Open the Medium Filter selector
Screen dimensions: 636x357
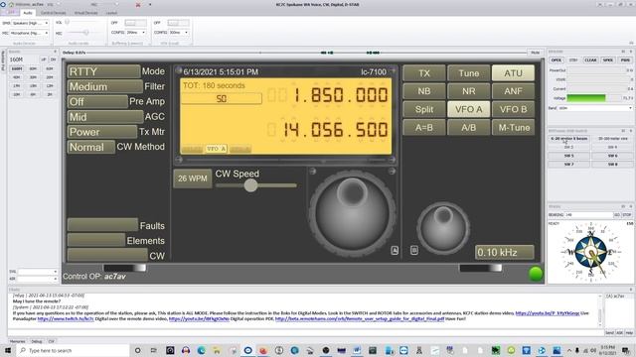[x=104, y=86]
